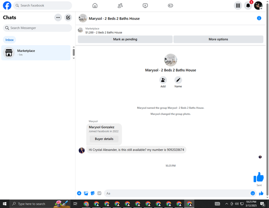This screenshot has width=269, height=208.
Task: Click the seen-by small avatar indicator
Action: click(260, 157)
